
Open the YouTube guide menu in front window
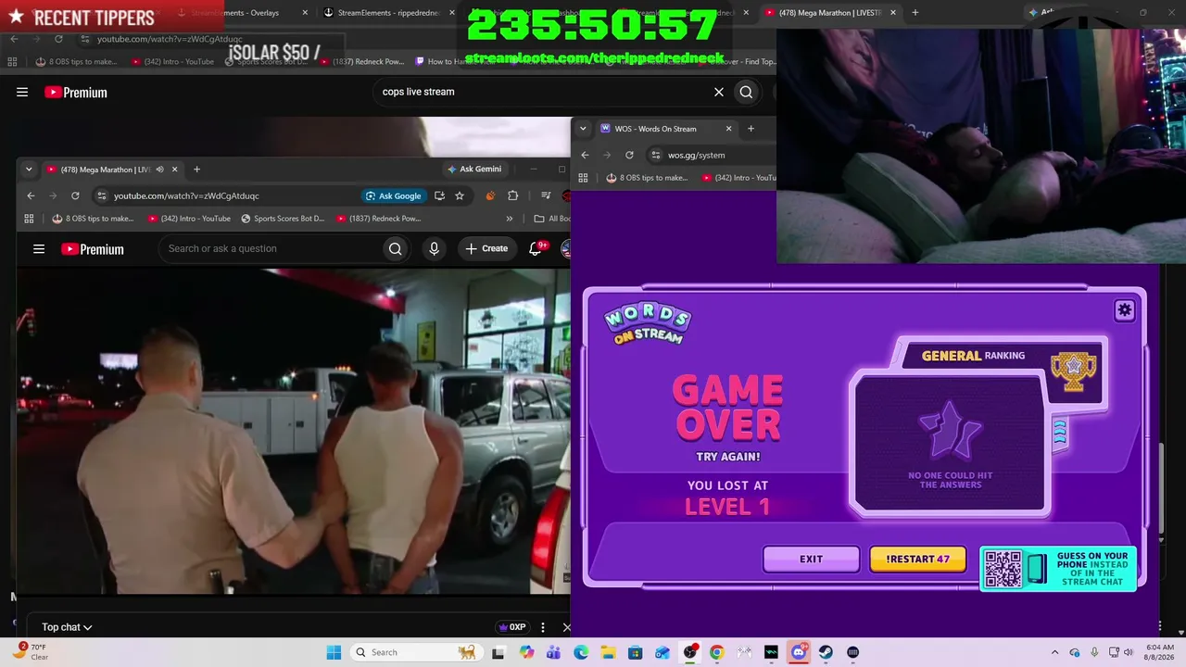(x=39, y=248)
